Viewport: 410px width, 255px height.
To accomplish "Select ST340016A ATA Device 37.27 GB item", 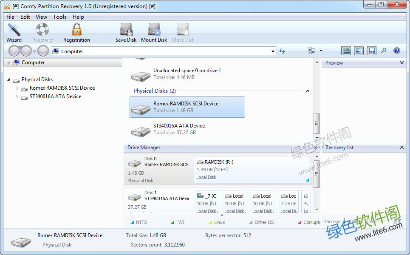I will pyautogui.click(x=187, y=129).
